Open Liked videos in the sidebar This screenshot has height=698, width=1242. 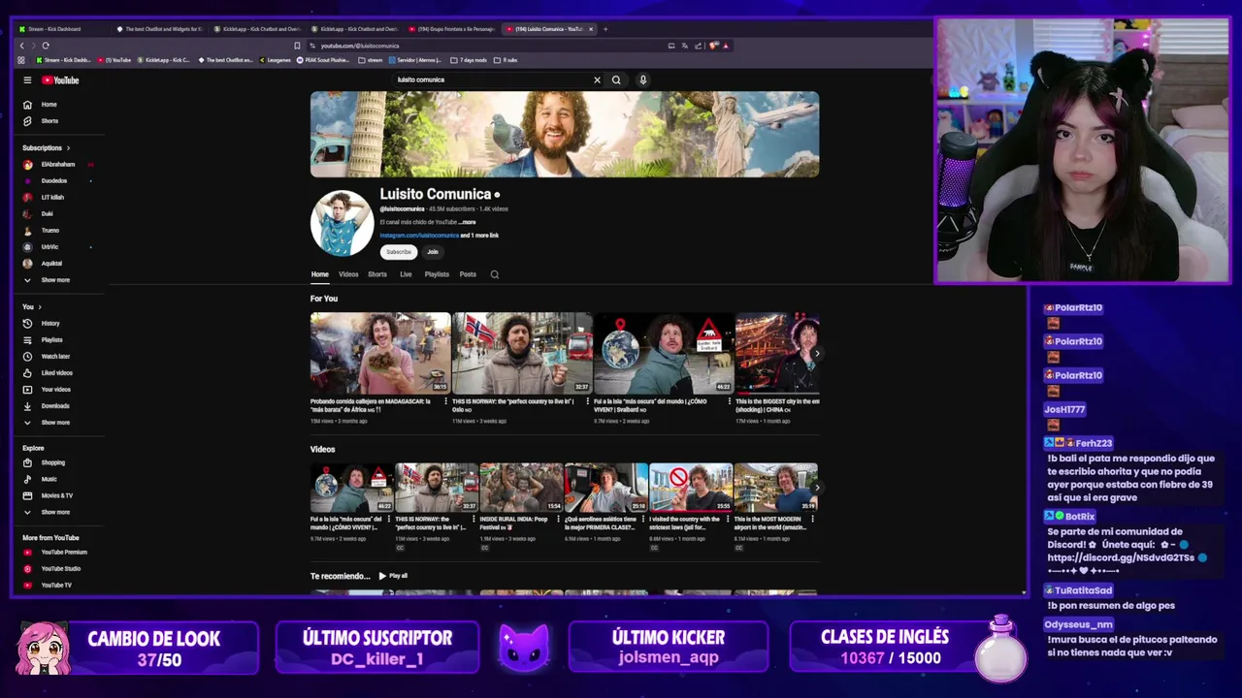(x=58, y=372)
